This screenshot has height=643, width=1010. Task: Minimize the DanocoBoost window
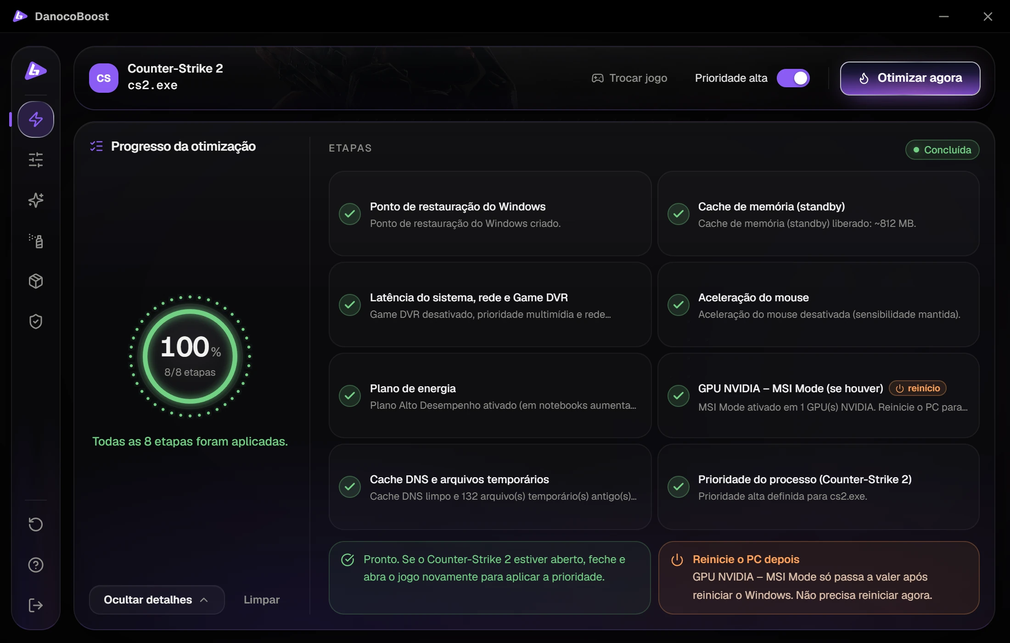tap(944, 17)
